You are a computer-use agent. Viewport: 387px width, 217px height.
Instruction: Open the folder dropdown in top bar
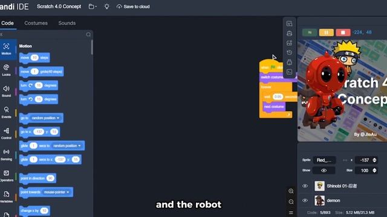93,7
